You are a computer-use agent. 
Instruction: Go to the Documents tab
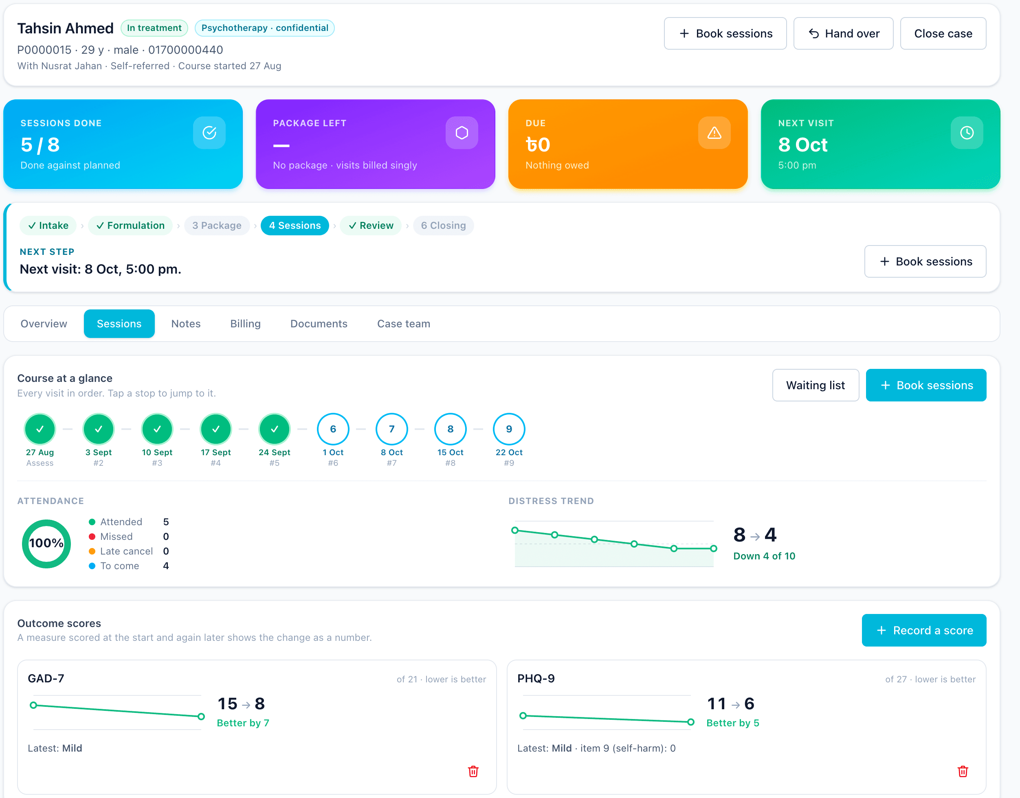point(319,323)
